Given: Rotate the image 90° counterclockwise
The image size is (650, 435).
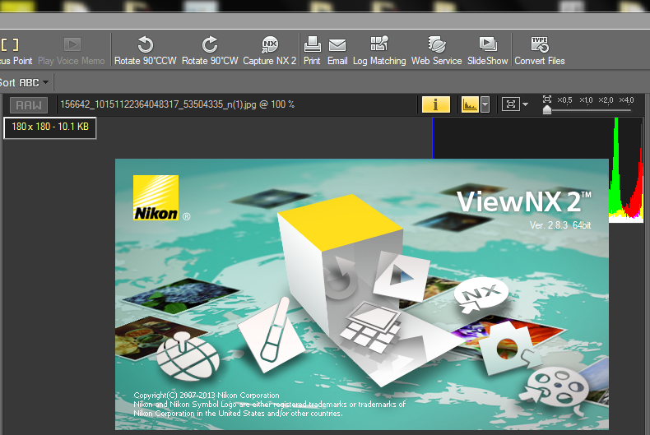Looking at the screenshot, I should (x=146, y=50).
